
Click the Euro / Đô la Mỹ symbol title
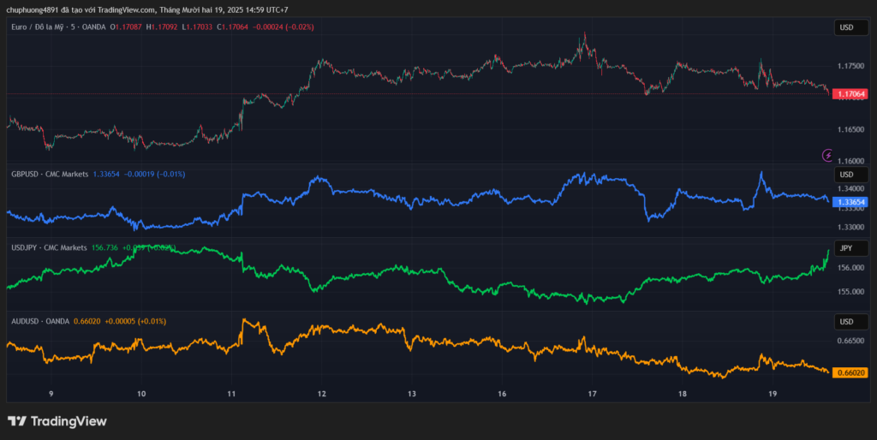click(x=43, y=27)
